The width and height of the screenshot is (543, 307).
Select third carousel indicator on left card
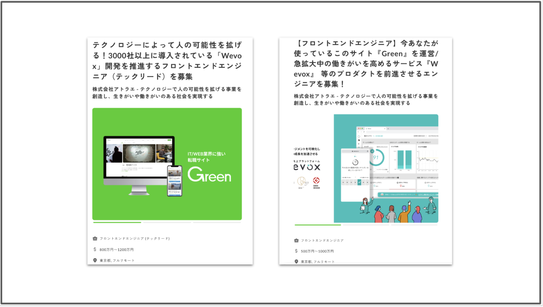(217, 222)
